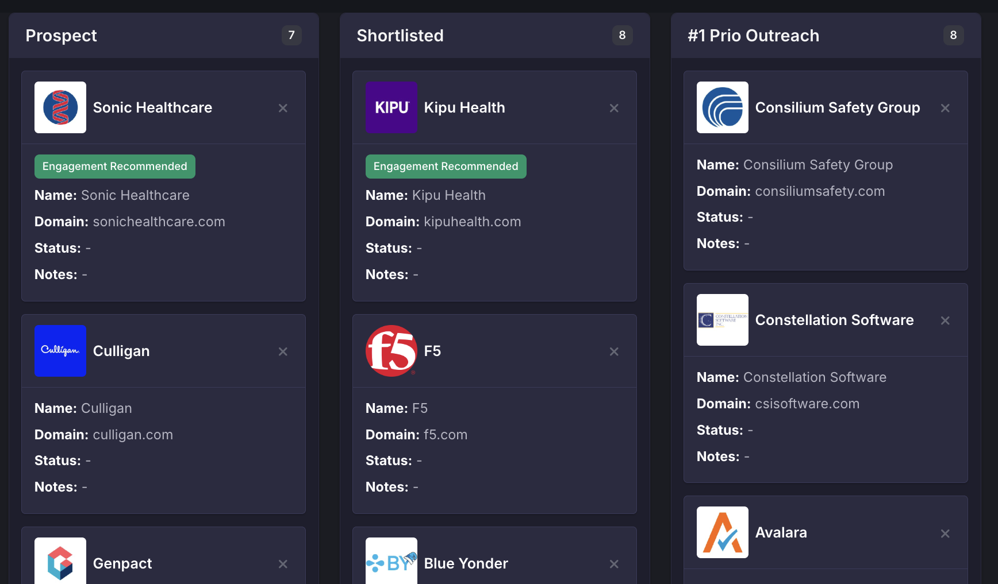Select the Constellation Software logo
This screenshot has width=998, height=584.
tap(722, 320)
